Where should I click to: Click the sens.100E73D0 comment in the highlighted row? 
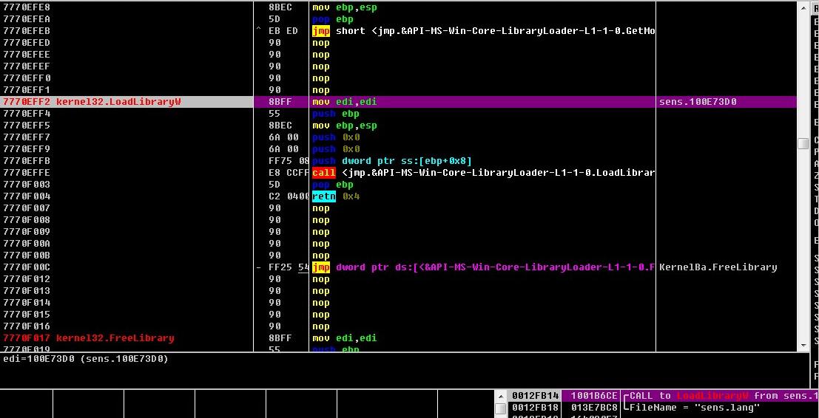point(697,102)
